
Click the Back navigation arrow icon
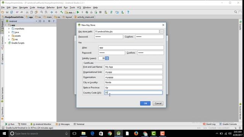52,12
